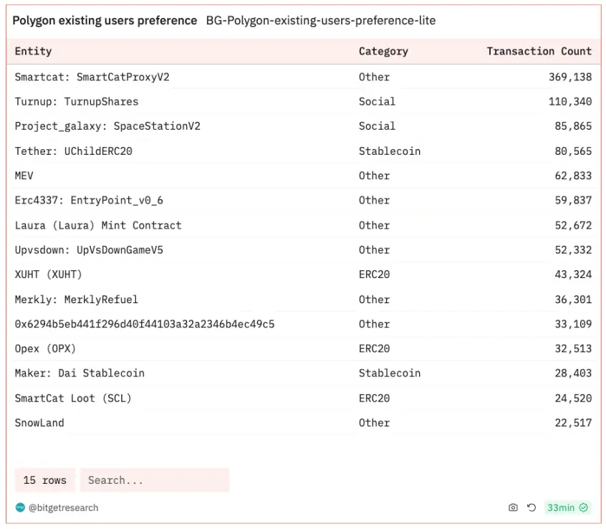Sort by the Entity column header

click(x=33, y=52)
